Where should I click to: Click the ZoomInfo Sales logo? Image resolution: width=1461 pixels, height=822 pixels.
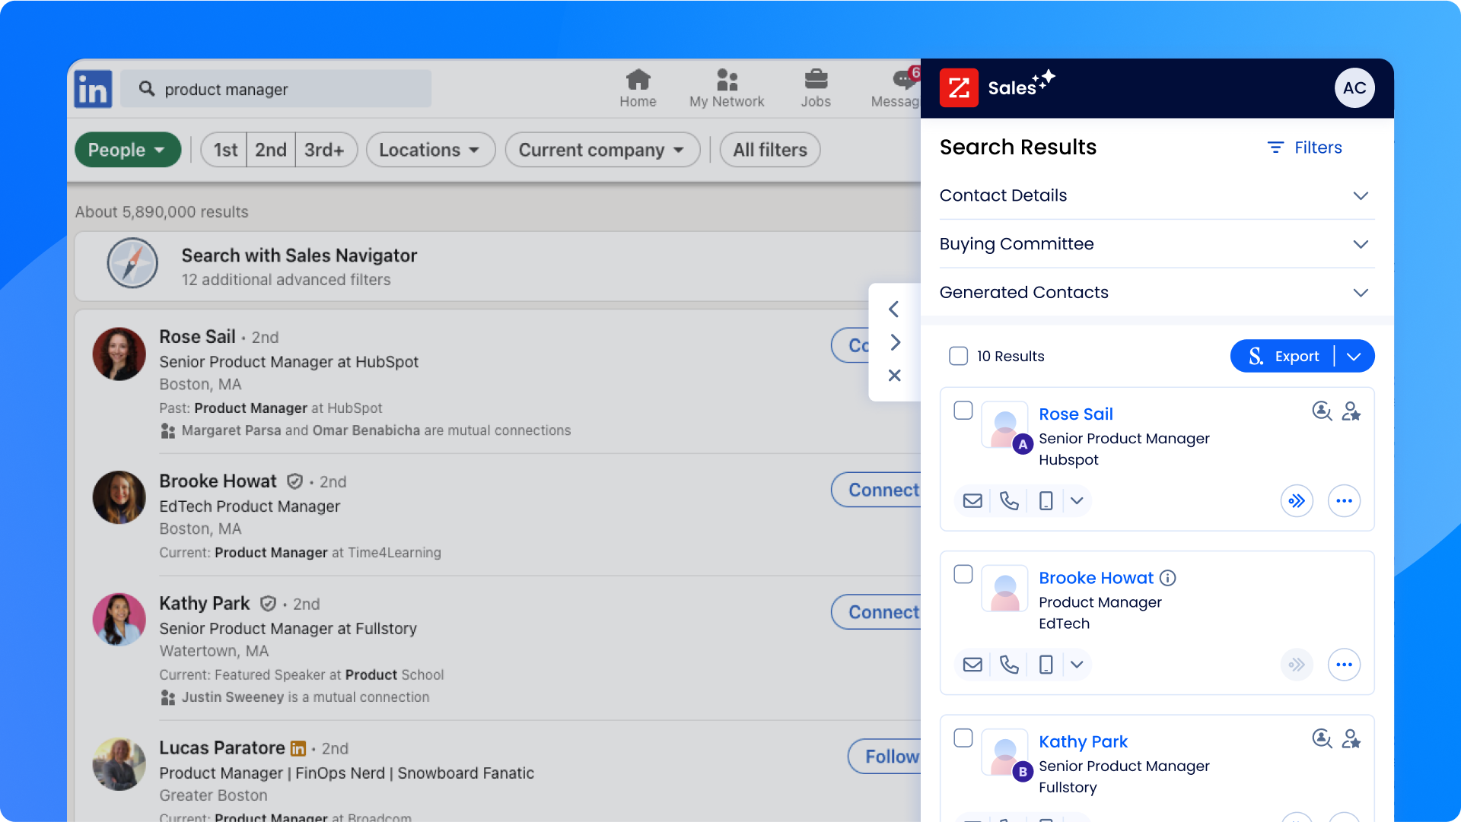pyautogui.click(x=959, y=87)
